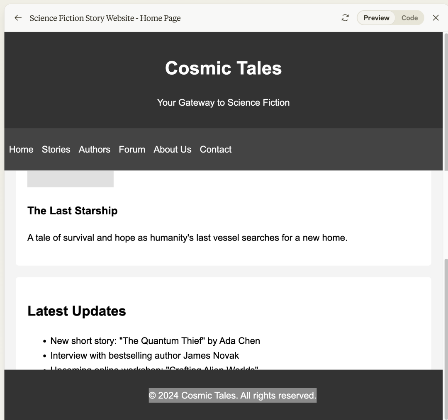The width and height of the screenshot is (448, 420).
Task: Go to the Stories page
Action: point(56,149)
